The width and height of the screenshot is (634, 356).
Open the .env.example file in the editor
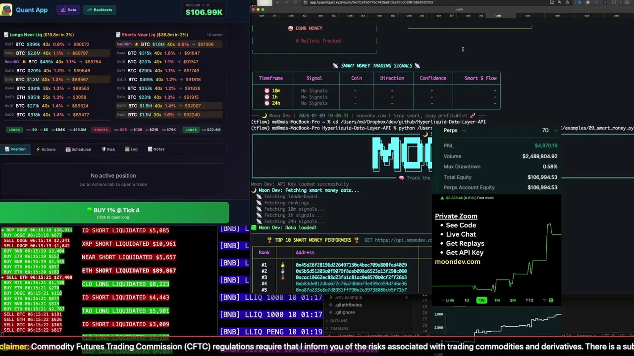pyautogui.click(x=349, y=297)
